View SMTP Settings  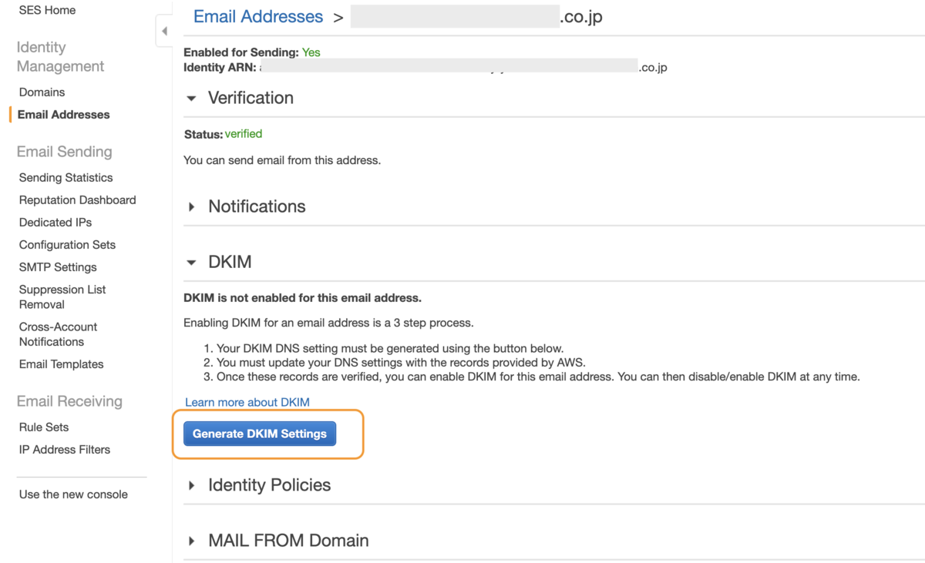tap(57, 267)
